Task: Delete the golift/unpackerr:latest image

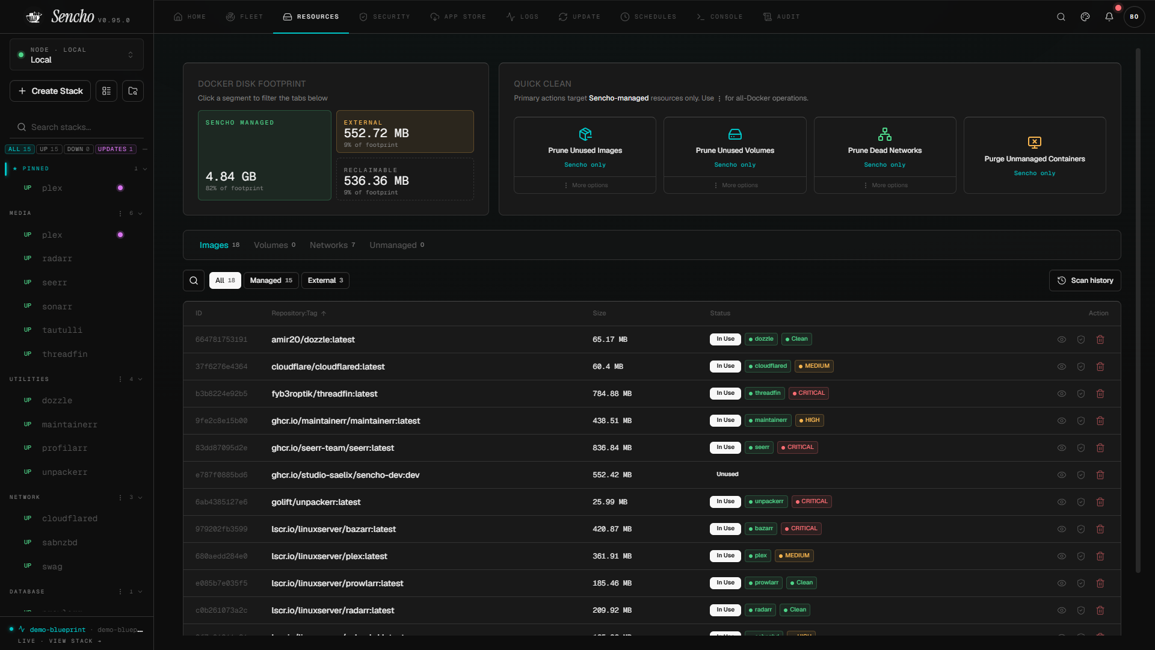Action: [1100, 502]
